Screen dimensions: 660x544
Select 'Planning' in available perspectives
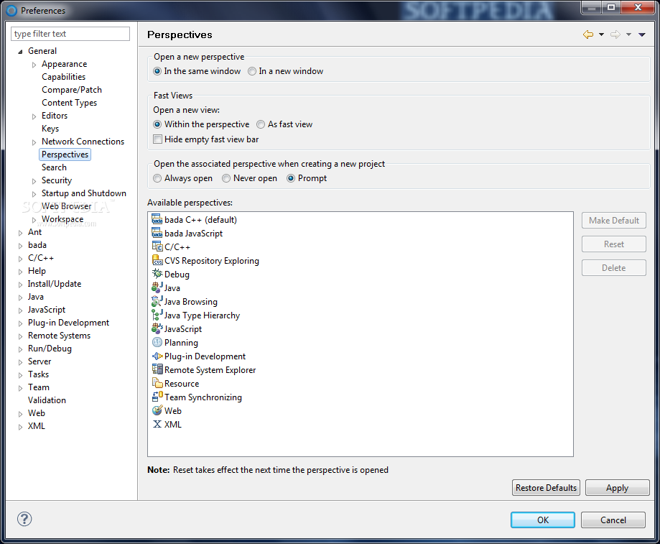click(x=181, y=342)
